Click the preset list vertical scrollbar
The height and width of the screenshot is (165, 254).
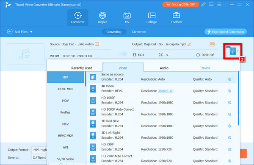pyautogui.click(x=238, y=98)
